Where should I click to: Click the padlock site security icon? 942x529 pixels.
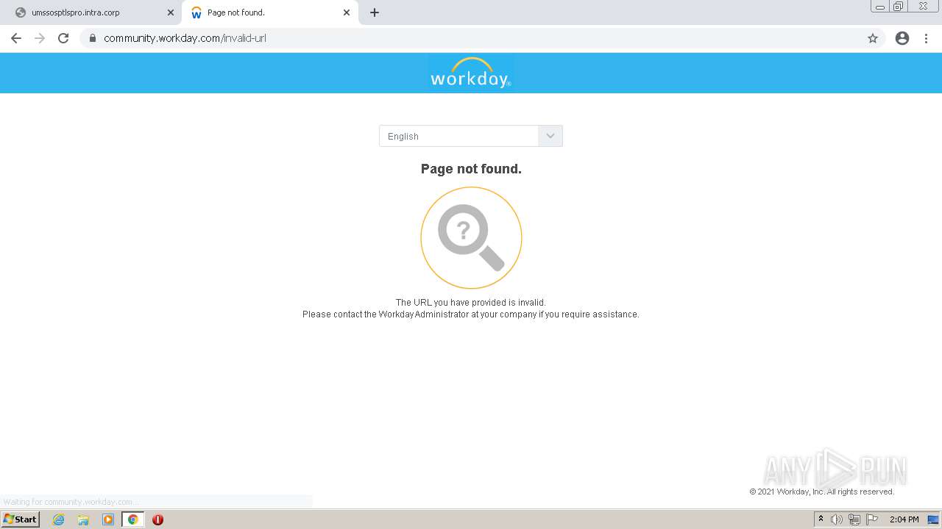[x=93, y=38]
